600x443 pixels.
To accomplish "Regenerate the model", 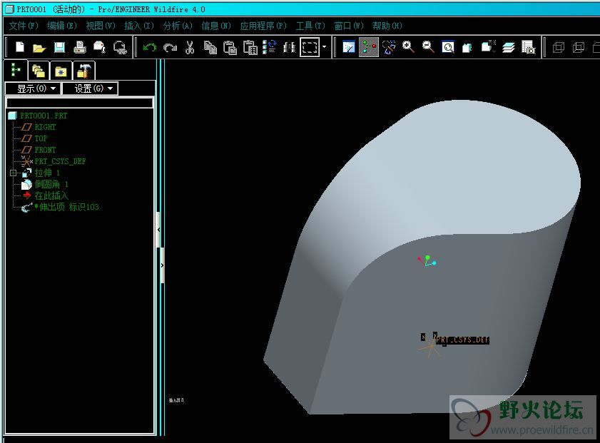I will click(270, 47).
